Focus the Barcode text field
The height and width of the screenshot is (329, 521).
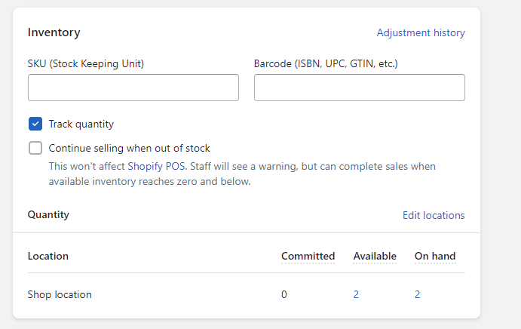[x=360, y=88]
